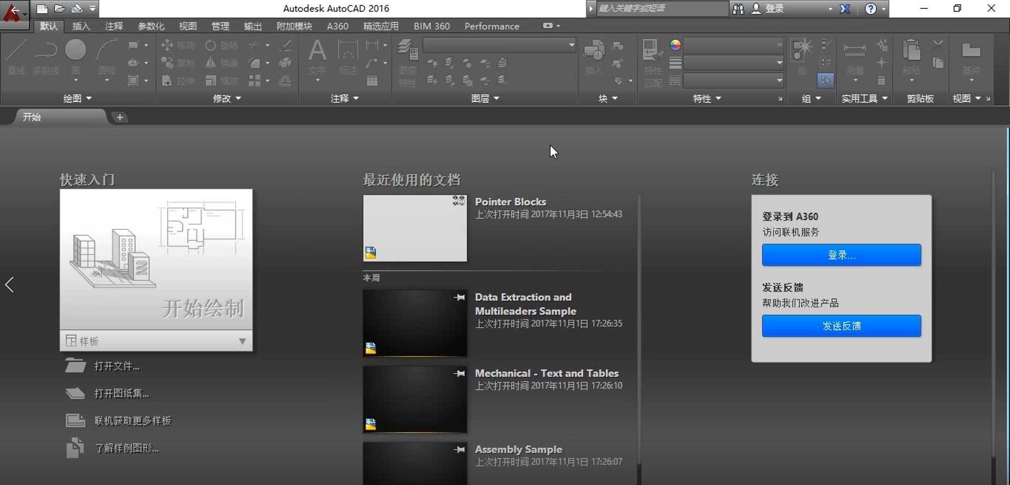The width and height of the screenshot is (1010, 485).
Task: Pin the Data Extraction and Multileaders Sample document
Action: [x=459, y=297]
